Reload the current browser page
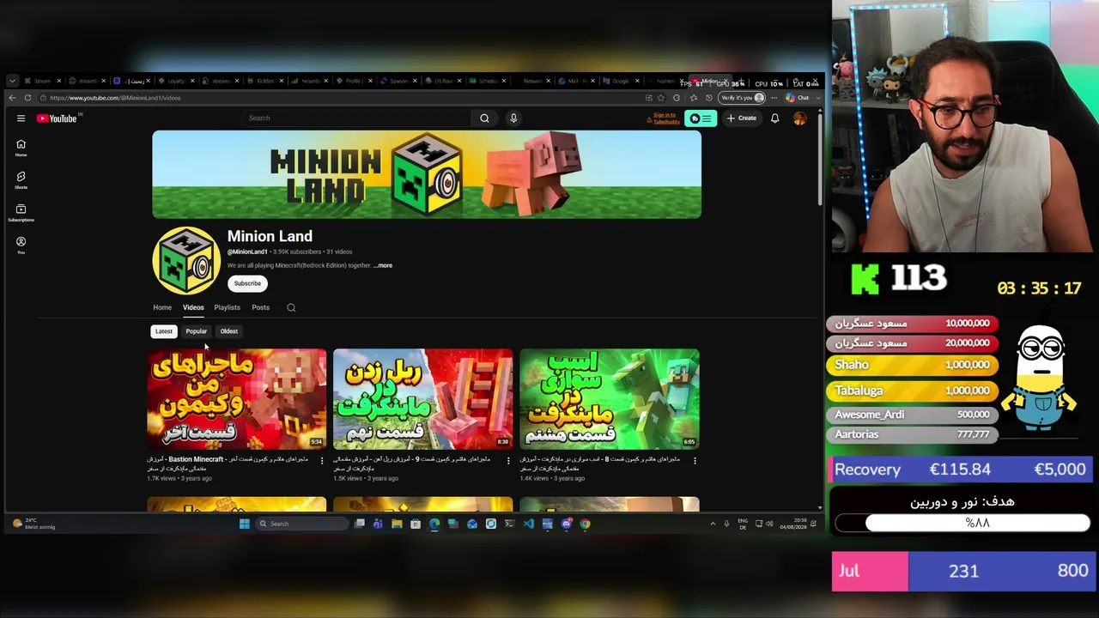This screenshot has width=1099, height=618. coord(27,98)
